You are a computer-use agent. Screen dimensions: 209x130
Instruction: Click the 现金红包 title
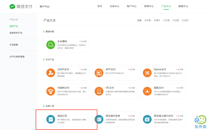[62, 116]
